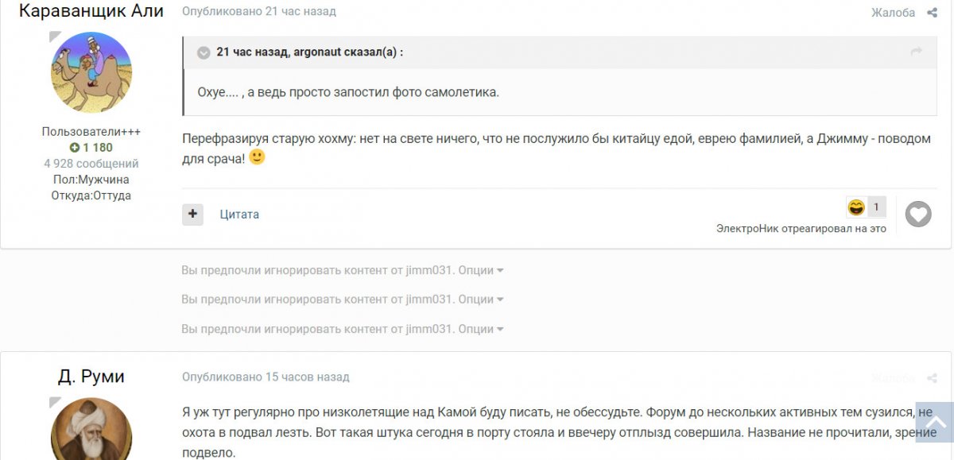Click the reaction count number 1

876,207
